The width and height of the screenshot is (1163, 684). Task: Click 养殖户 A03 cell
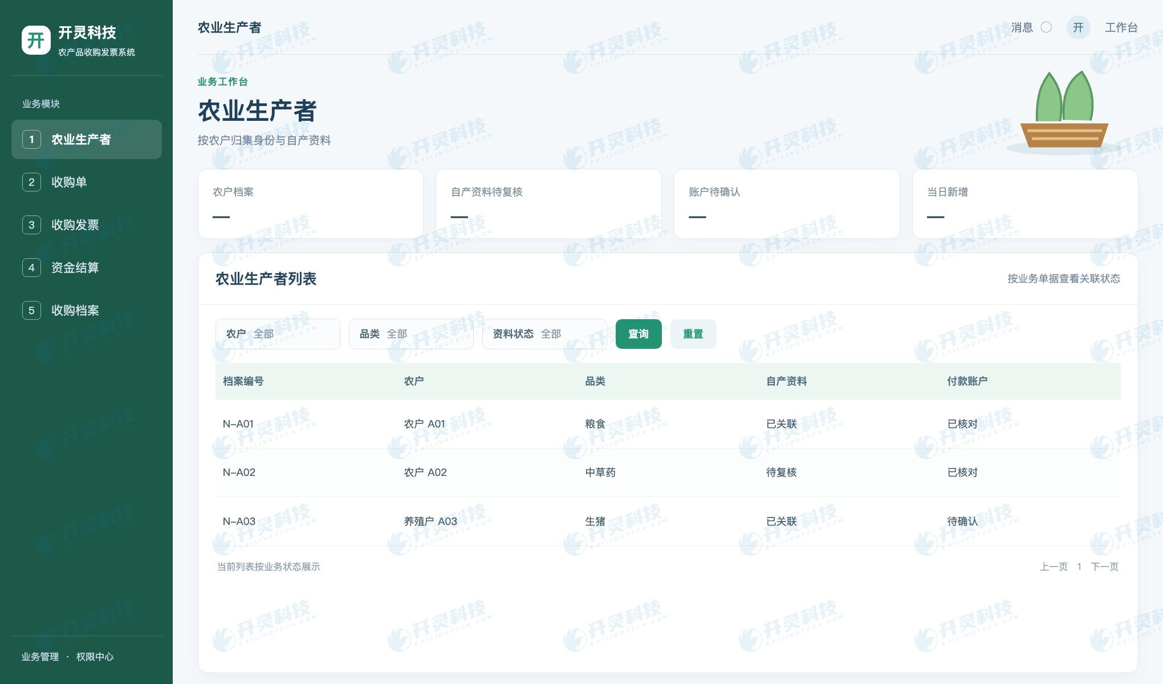pyautogui.click(x=430, y=522)
